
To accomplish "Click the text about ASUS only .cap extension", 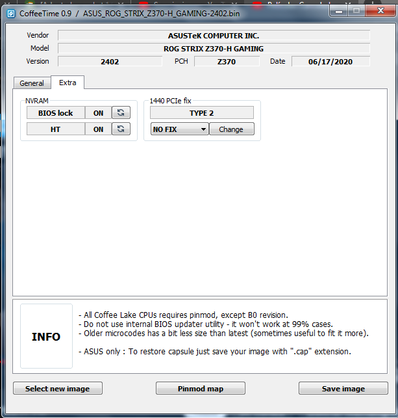I will pos(215,351).
